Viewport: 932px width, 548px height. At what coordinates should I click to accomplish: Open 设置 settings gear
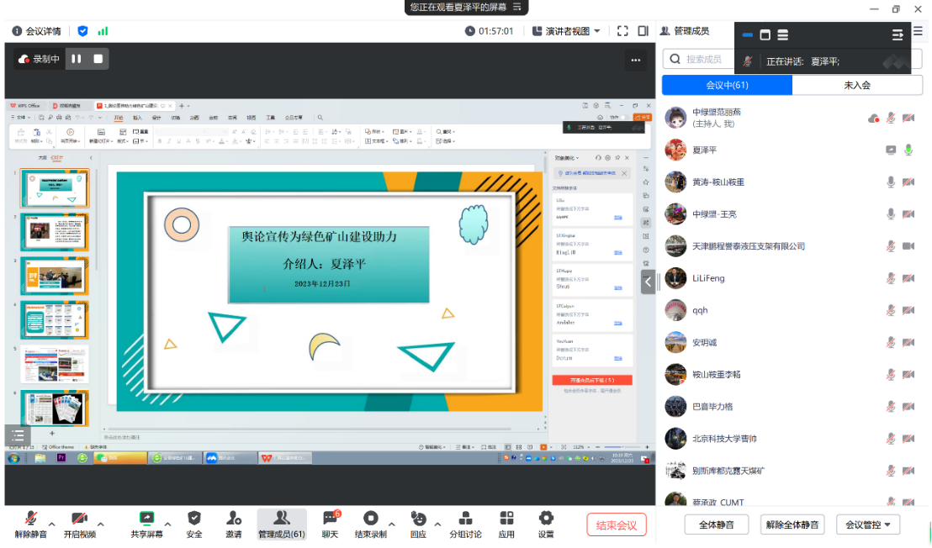click(x=546, y=519)
